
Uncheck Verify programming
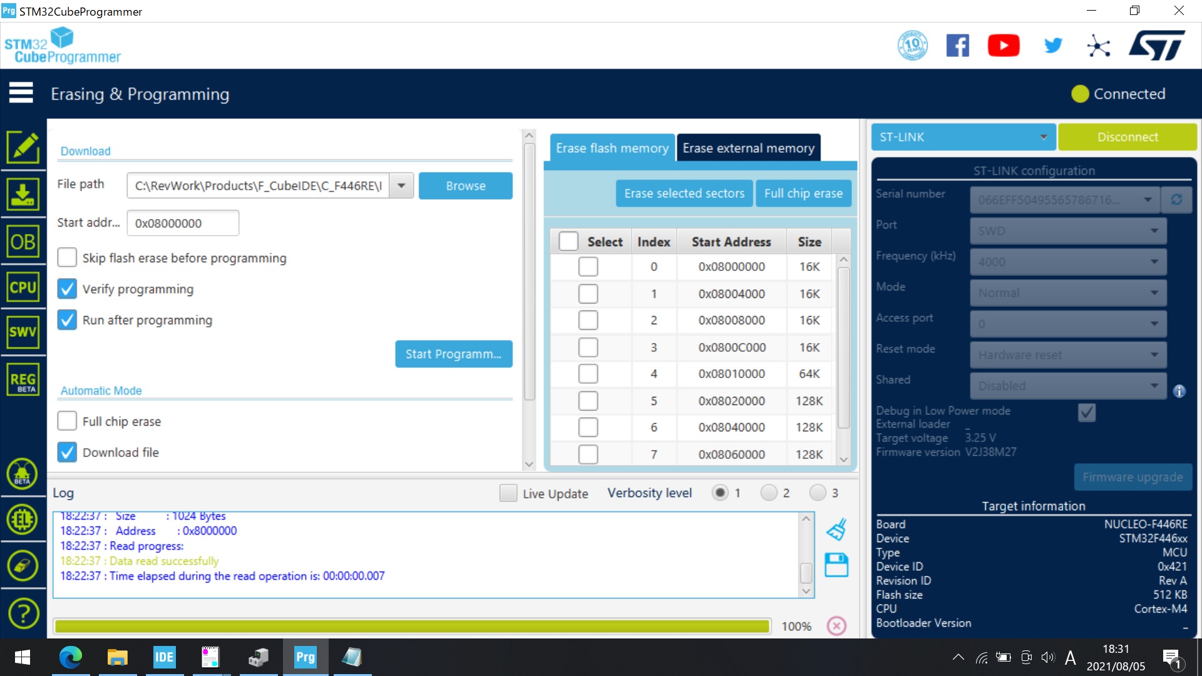[67, 289]
